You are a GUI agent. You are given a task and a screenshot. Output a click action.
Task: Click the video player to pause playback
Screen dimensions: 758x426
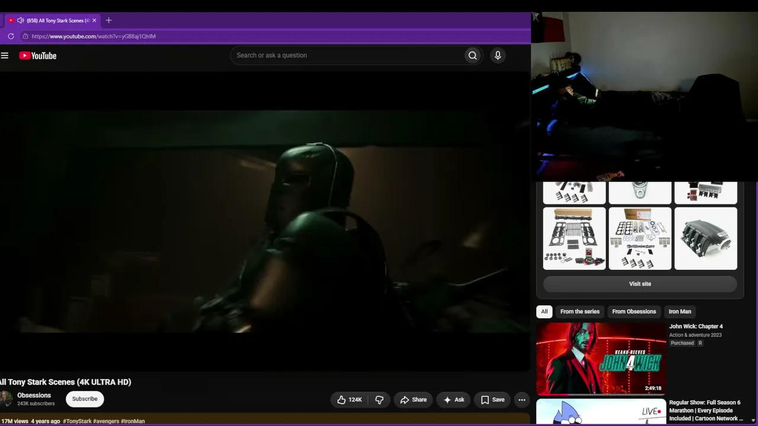click(265, 221)
